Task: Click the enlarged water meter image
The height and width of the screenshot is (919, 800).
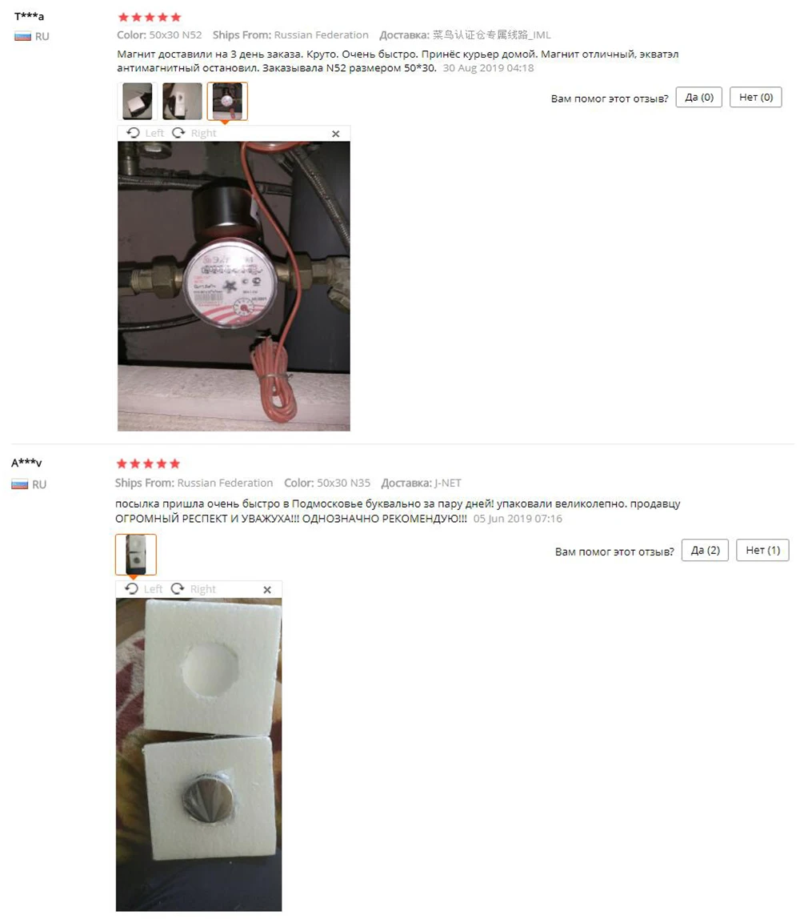Action: click(x=234, y=286)
